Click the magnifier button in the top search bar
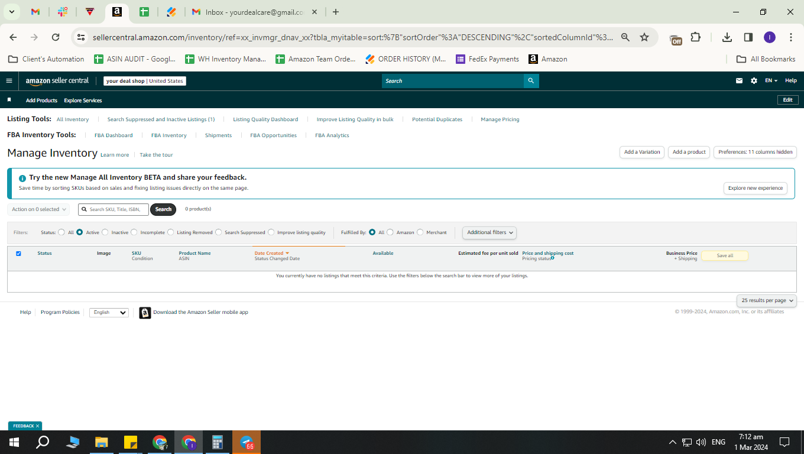The width and height of the screenshot is (804, 454). (531, 81)
